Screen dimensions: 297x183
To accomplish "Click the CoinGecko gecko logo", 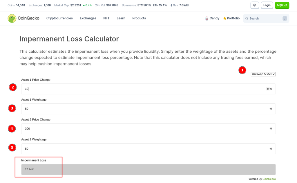I will click(11, 18).
